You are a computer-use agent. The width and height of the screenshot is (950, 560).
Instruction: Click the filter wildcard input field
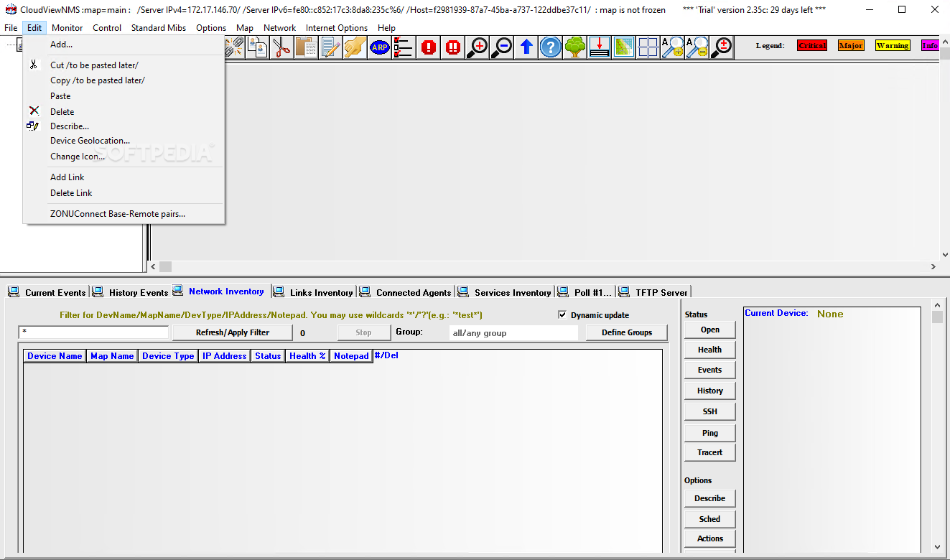coord(93,332)
